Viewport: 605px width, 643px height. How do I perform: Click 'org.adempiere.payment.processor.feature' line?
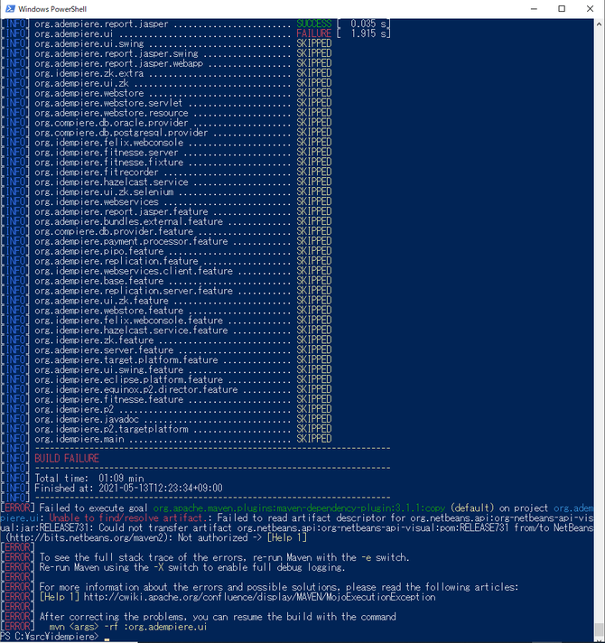coord(182,241)
